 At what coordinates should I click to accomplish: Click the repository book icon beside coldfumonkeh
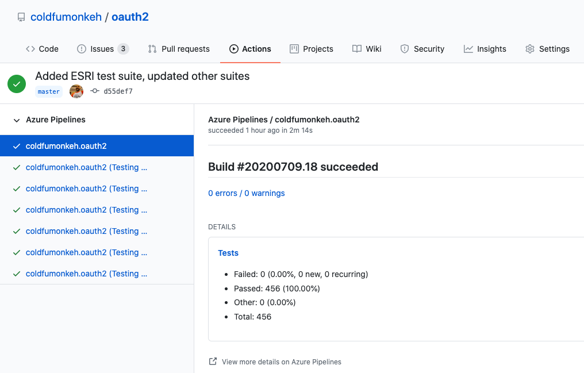[21, 17]
